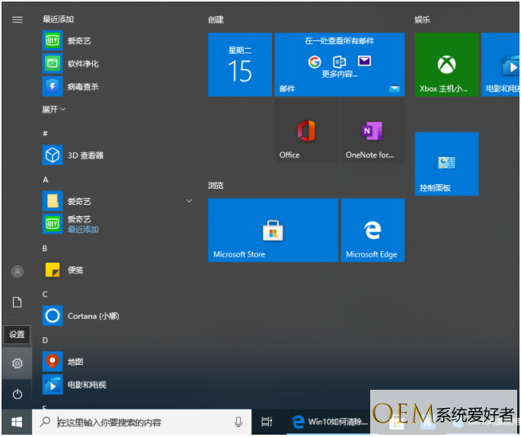This screenshot has height=437, width=521.
Task: Click the Power button icon
Action: coord(17,394)
